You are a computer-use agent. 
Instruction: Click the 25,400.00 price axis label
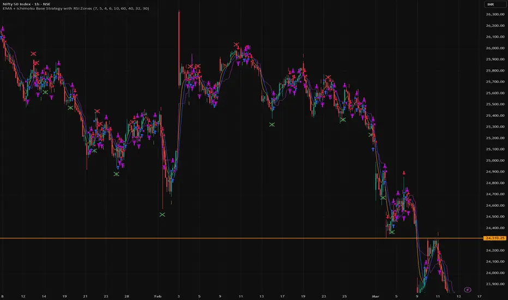point(495,116)
